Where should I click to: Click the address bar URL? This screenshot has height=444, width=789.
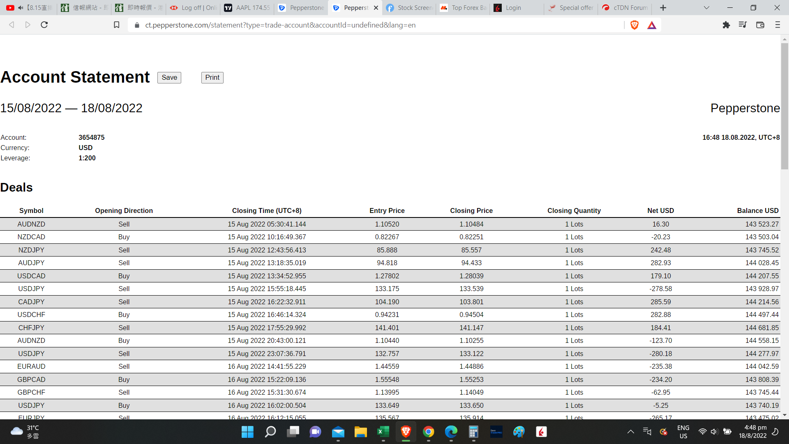coord(280,25)
